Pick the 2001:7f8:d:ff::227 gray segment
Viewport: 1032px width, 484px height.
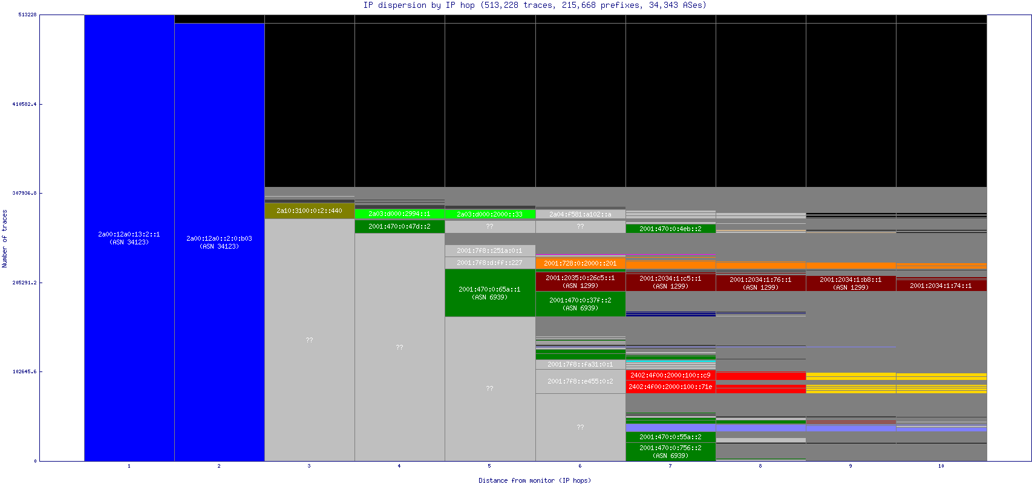click(489, 263)
